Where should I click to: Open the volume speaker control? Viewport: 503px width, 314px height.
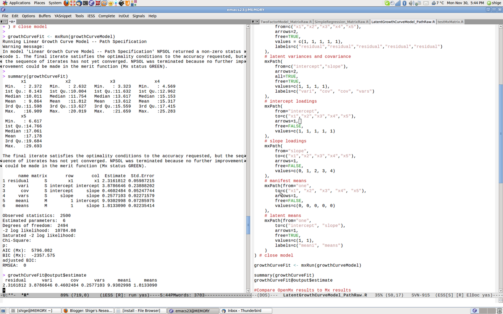[412, 3]
